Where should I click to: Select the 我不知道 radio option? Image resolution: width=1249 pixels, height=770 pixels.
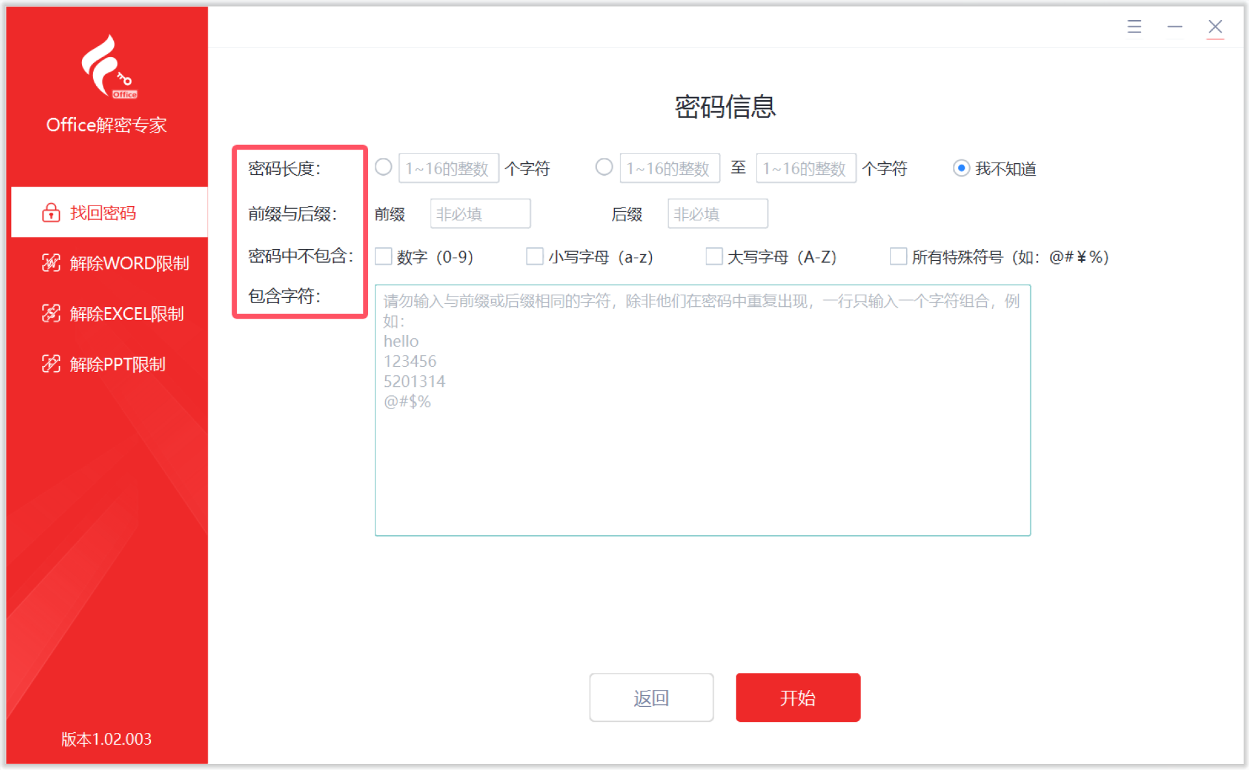click(961, 168)
